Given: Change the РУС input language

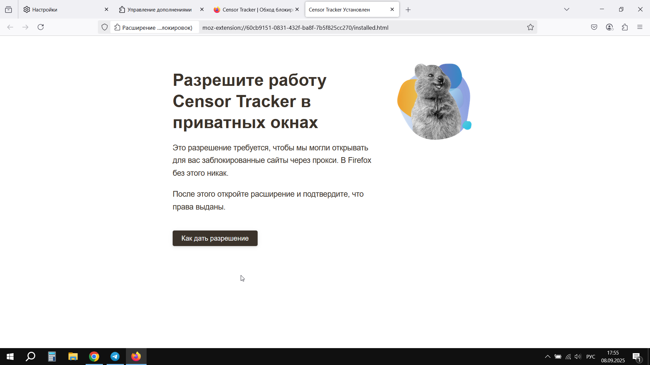Looking at the screenshot, I should pyautogui.click(x=591, y=357).
